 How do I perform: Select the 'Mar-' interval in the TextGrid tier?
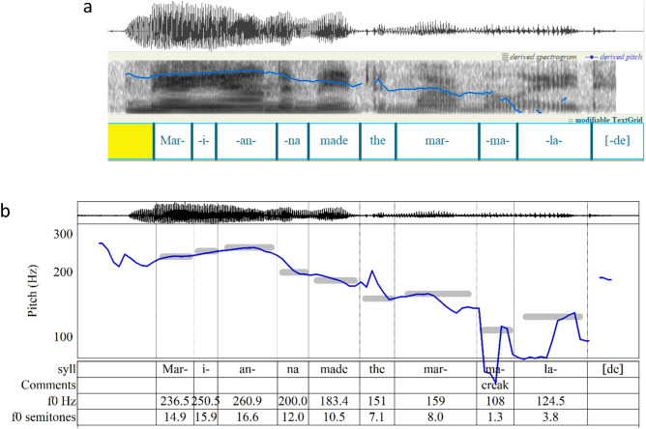173,141
